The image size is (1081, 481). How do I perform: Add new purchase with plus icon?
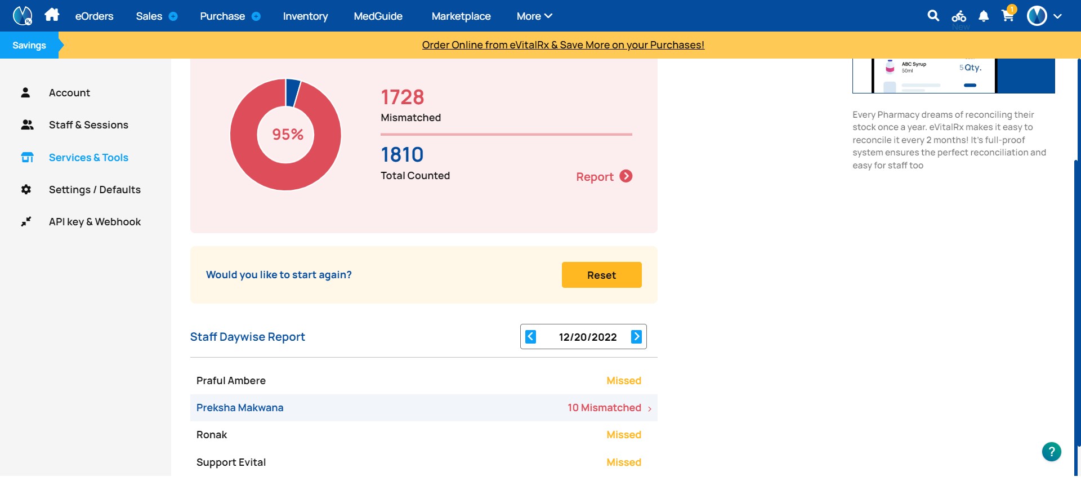point(256,16)
